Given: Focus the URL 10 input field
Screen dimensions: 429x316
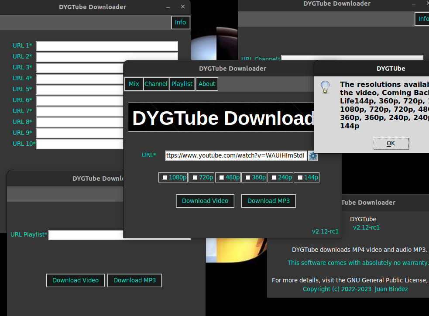Looking at the screenshot, I should 79,144.
